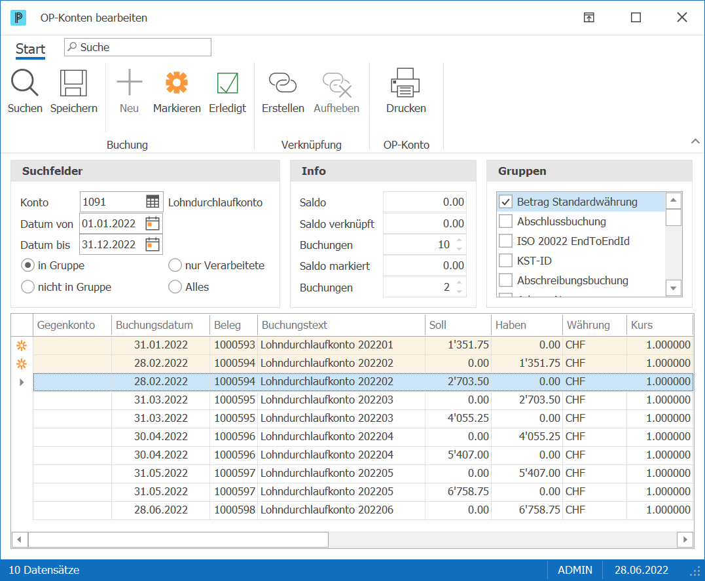The width and height of the screenshot is (705, 581).
Task: Click row indicator arrow of selected row
Action: pos(22,382)
